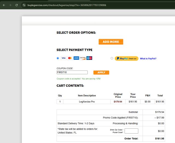175x143 pixels.
Task: Click the Processing & Handling: label
Action: pos(126,123)
